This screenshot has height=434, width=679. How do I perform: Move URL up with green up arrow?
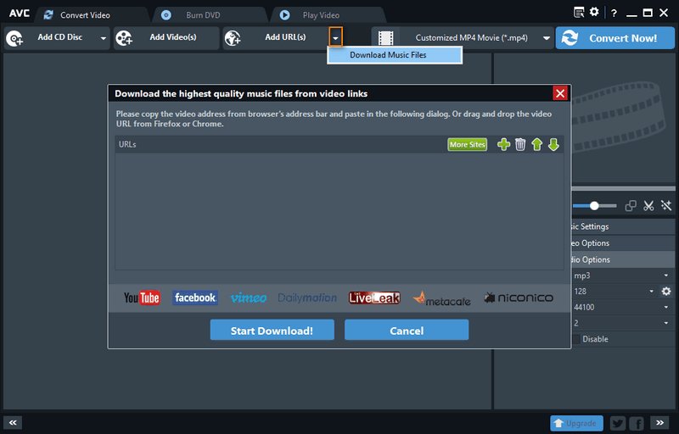pos(537,144)
